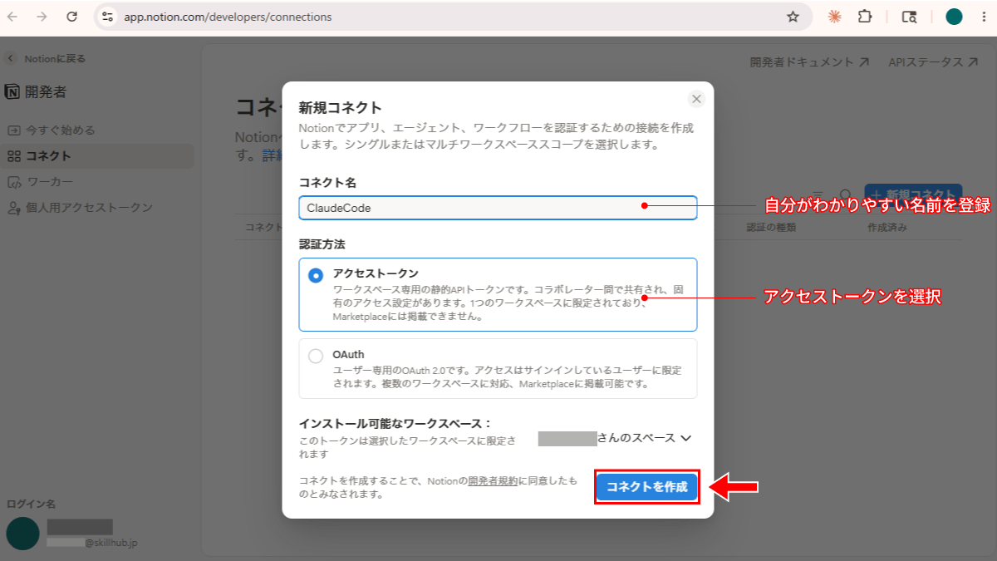Screen dimensions: 997x561
Task: Click the tab search icon in browser toolbar
Action: pyautogui.click(x=909, y=17)
